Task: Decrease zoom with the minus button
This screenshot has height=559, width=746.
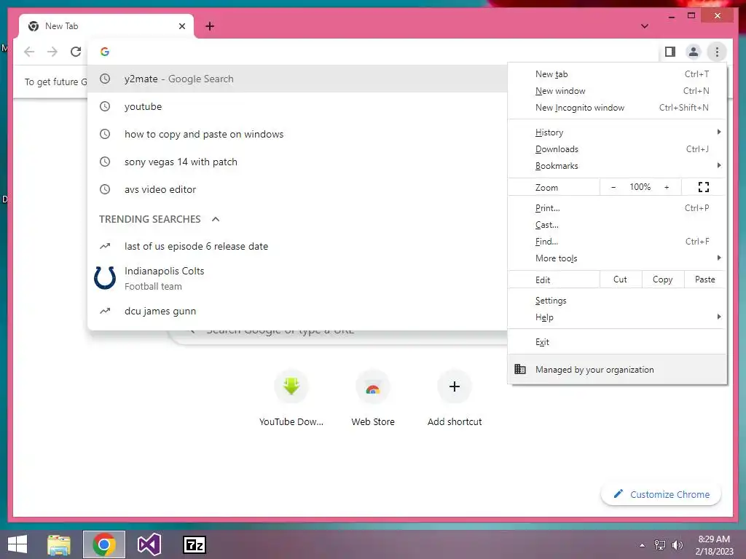Action: tap(613, 187)
